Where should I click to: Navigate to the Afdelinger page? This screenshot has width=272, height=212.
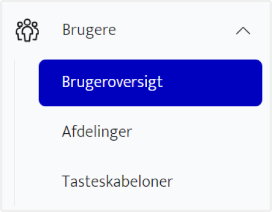tap(97, 132)
